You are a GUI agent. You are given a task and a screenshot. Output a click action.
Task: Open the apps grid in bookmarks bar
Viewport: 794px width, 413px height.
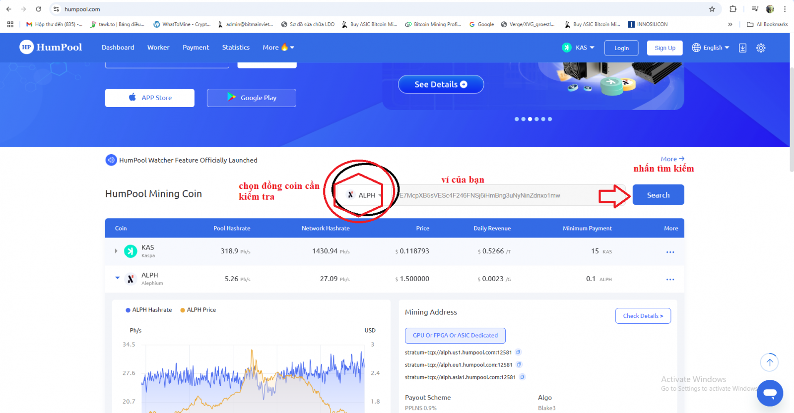[10, 24]
